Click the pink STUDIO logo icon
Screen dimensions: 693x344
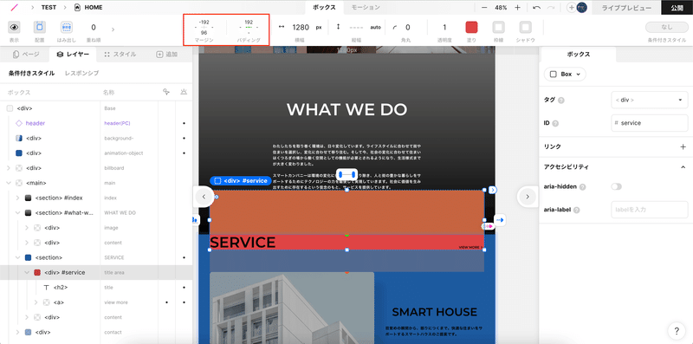click(14, 8)
